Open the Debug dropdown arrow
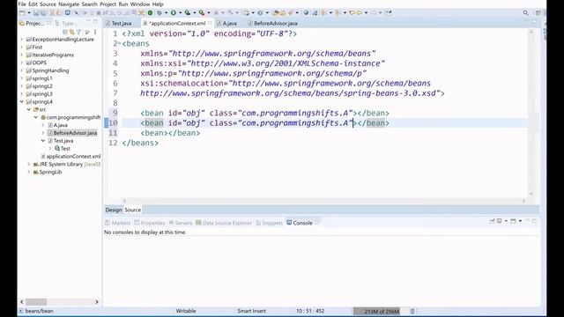Image resolution: width=564 pixels, height=317 pixels. click(x=166, y=13)
